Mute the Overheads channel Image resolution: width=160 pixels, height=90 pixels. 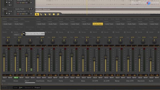pyautogui.click(x=44, y=78)
